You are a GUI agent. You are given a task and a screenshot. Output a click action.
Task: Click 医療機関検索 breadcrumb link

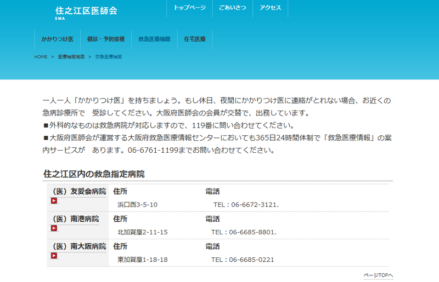point(71,57)
